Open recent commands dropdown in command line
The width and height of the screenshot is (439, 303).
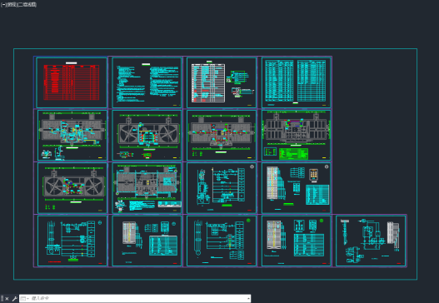25,299
